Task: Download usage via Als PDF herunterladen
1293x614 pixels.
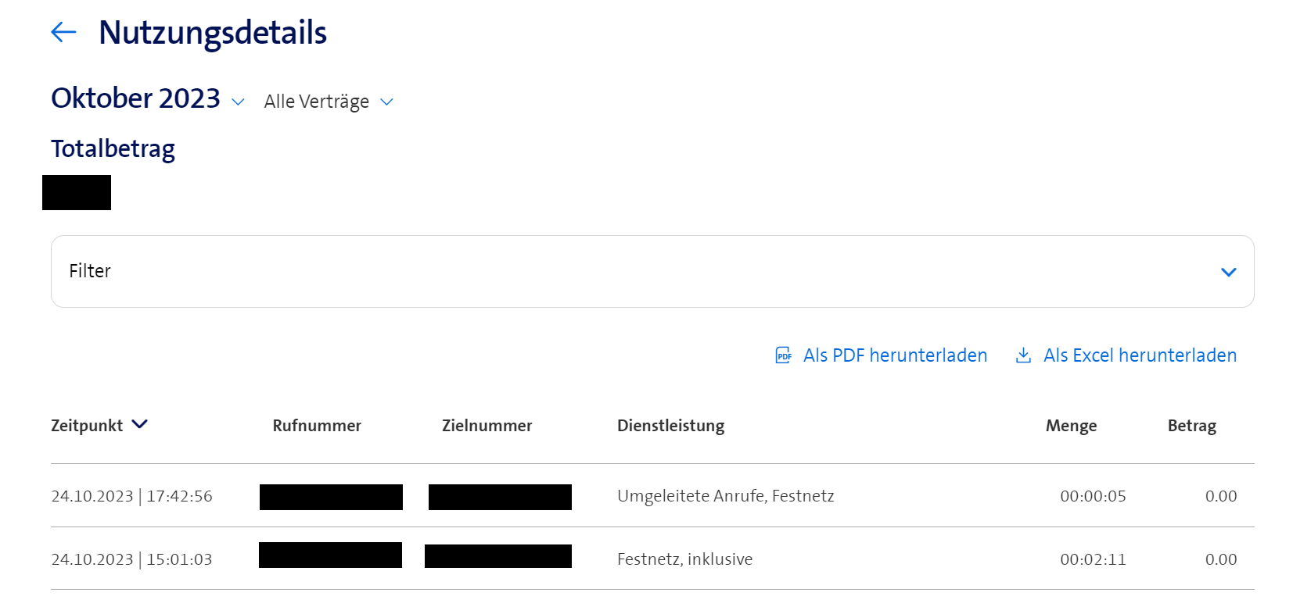Action: (x=895, y=355)
